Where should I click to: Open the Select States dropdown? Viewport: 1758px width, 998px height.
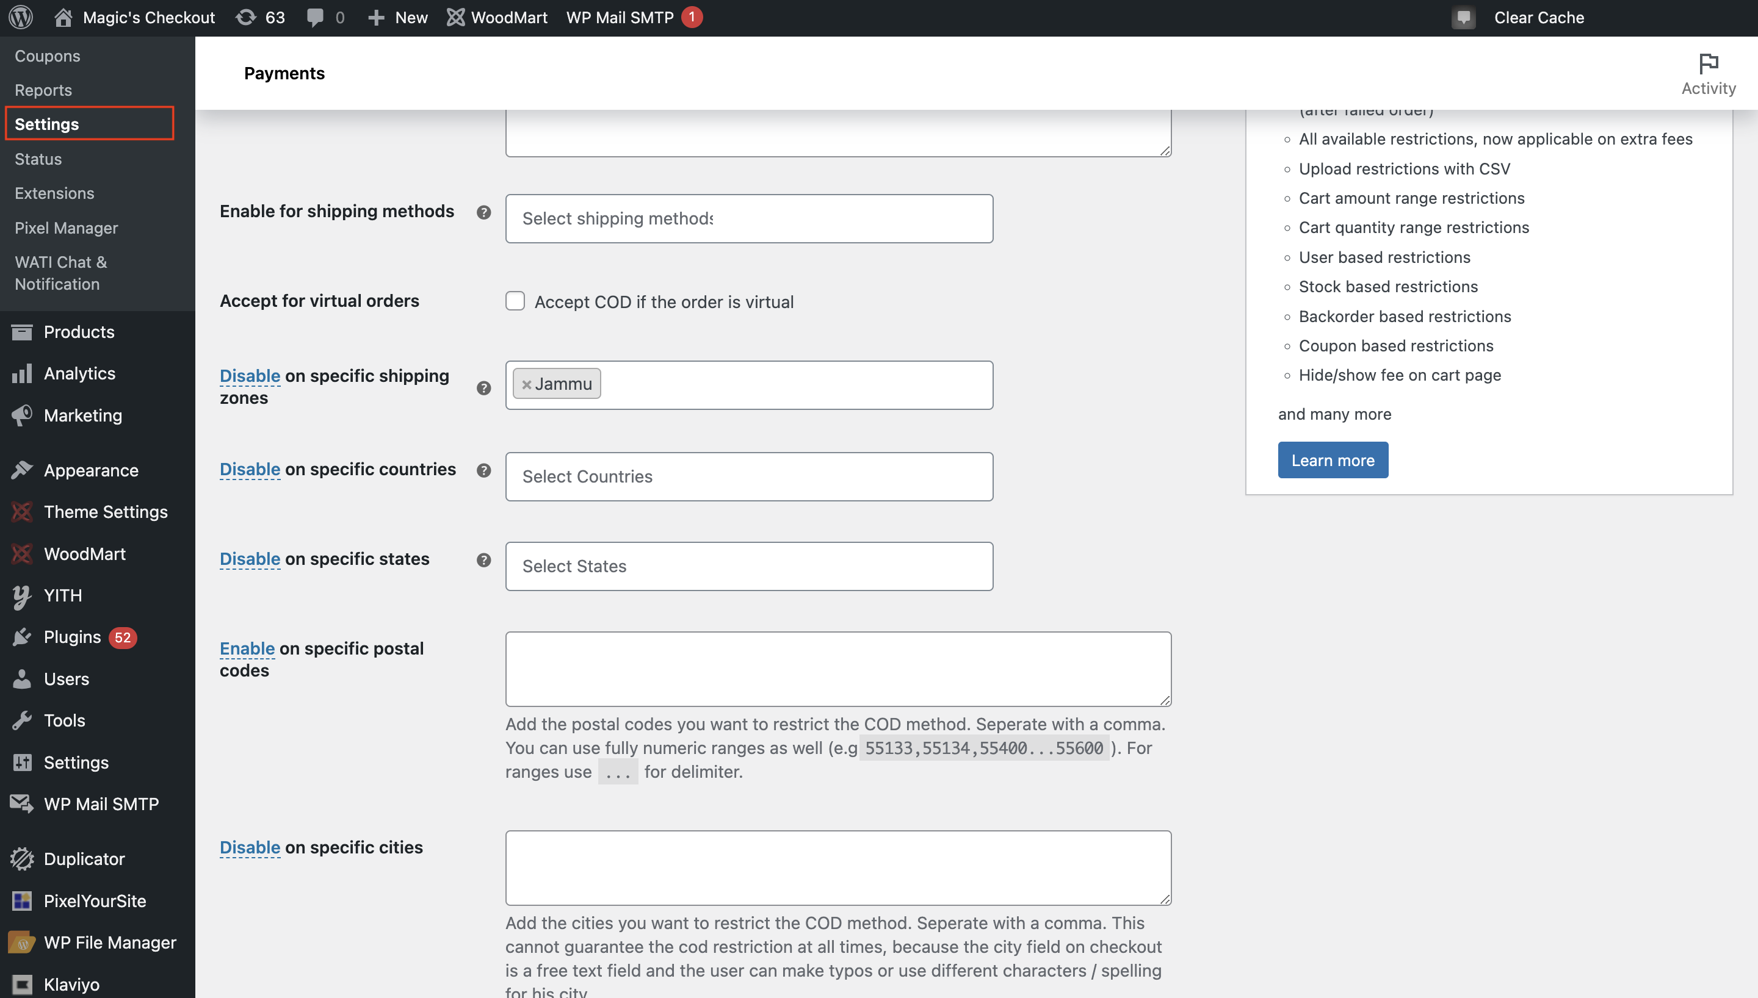point(749,565)
